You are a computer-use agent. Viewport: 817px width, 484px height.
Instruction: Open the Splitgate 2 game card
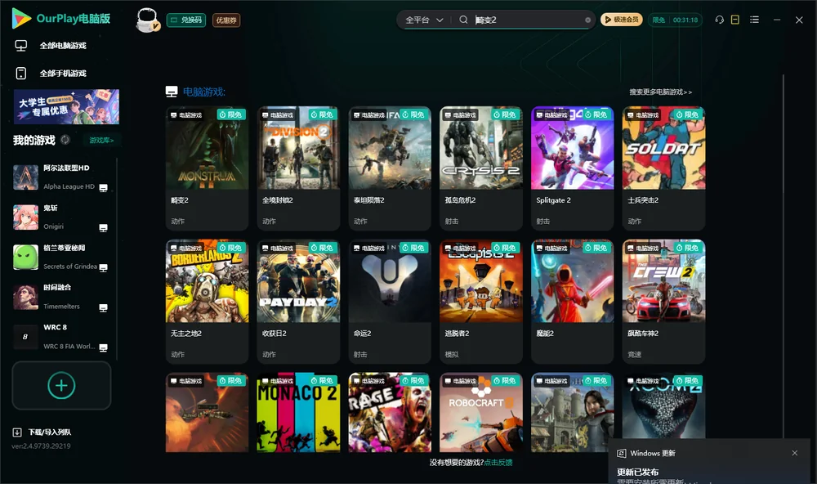tap(572, 168)
